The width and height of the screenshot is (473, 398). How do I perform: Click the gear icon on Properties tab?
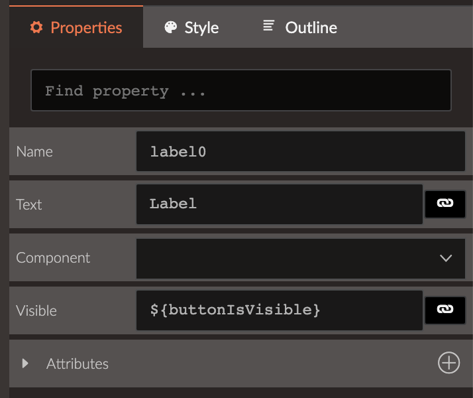(36, 27)
